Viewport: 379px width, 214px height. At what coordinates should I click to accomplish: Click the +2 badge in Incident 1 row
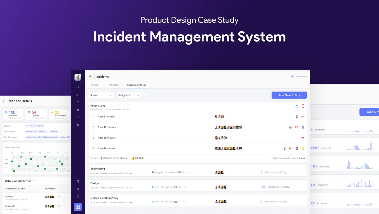pyautogui.click(x=59, y=197)
